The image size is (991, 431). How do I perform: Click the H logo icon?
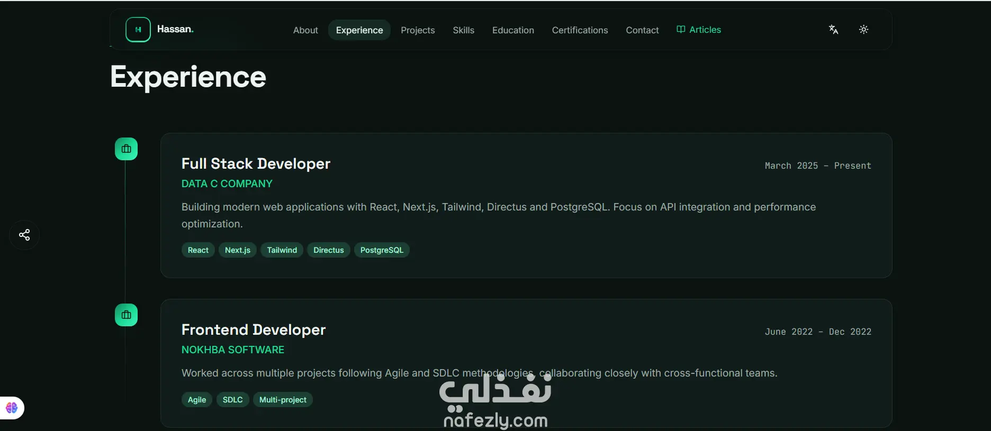coord(138,30)
